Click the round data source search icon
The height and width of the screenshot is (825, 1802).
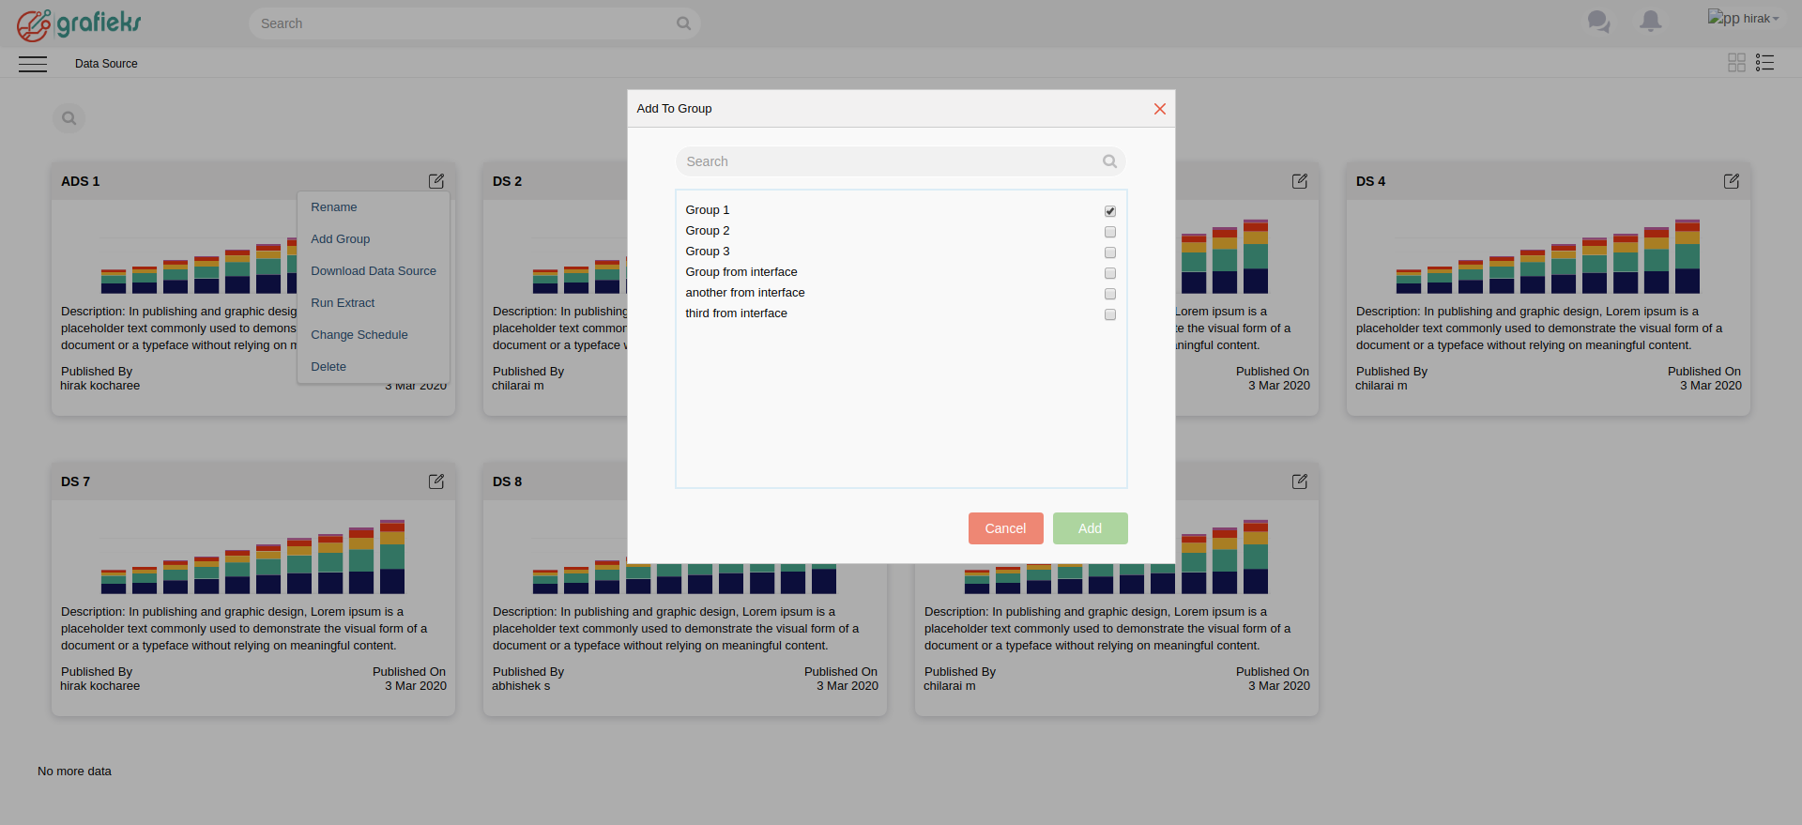tap(69, 118)
